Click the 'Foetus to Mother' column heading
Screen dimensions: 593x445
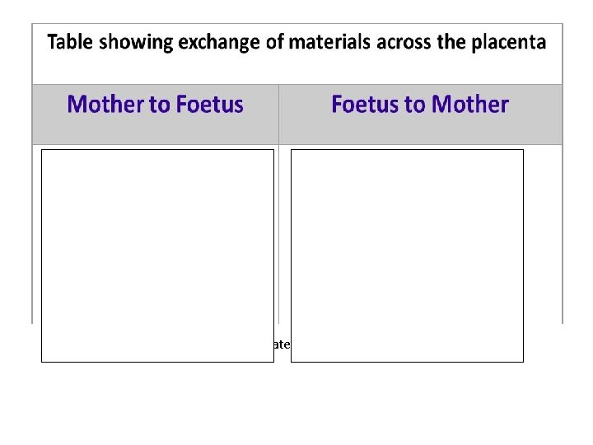tap(420, 104)
